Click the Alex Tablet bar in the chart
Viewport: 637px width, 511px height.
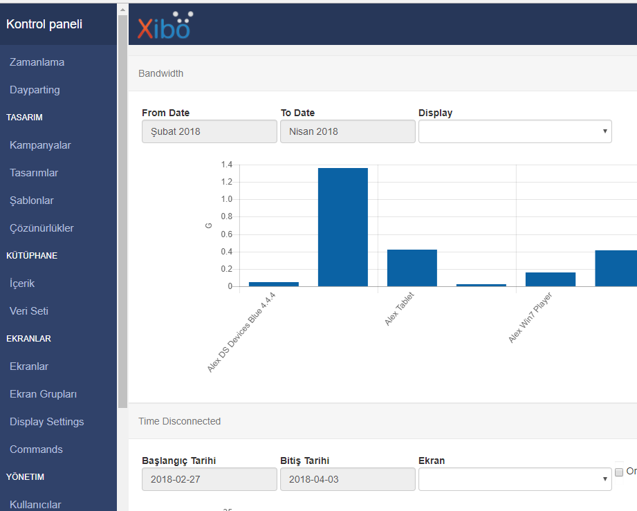tap(412, 267)
